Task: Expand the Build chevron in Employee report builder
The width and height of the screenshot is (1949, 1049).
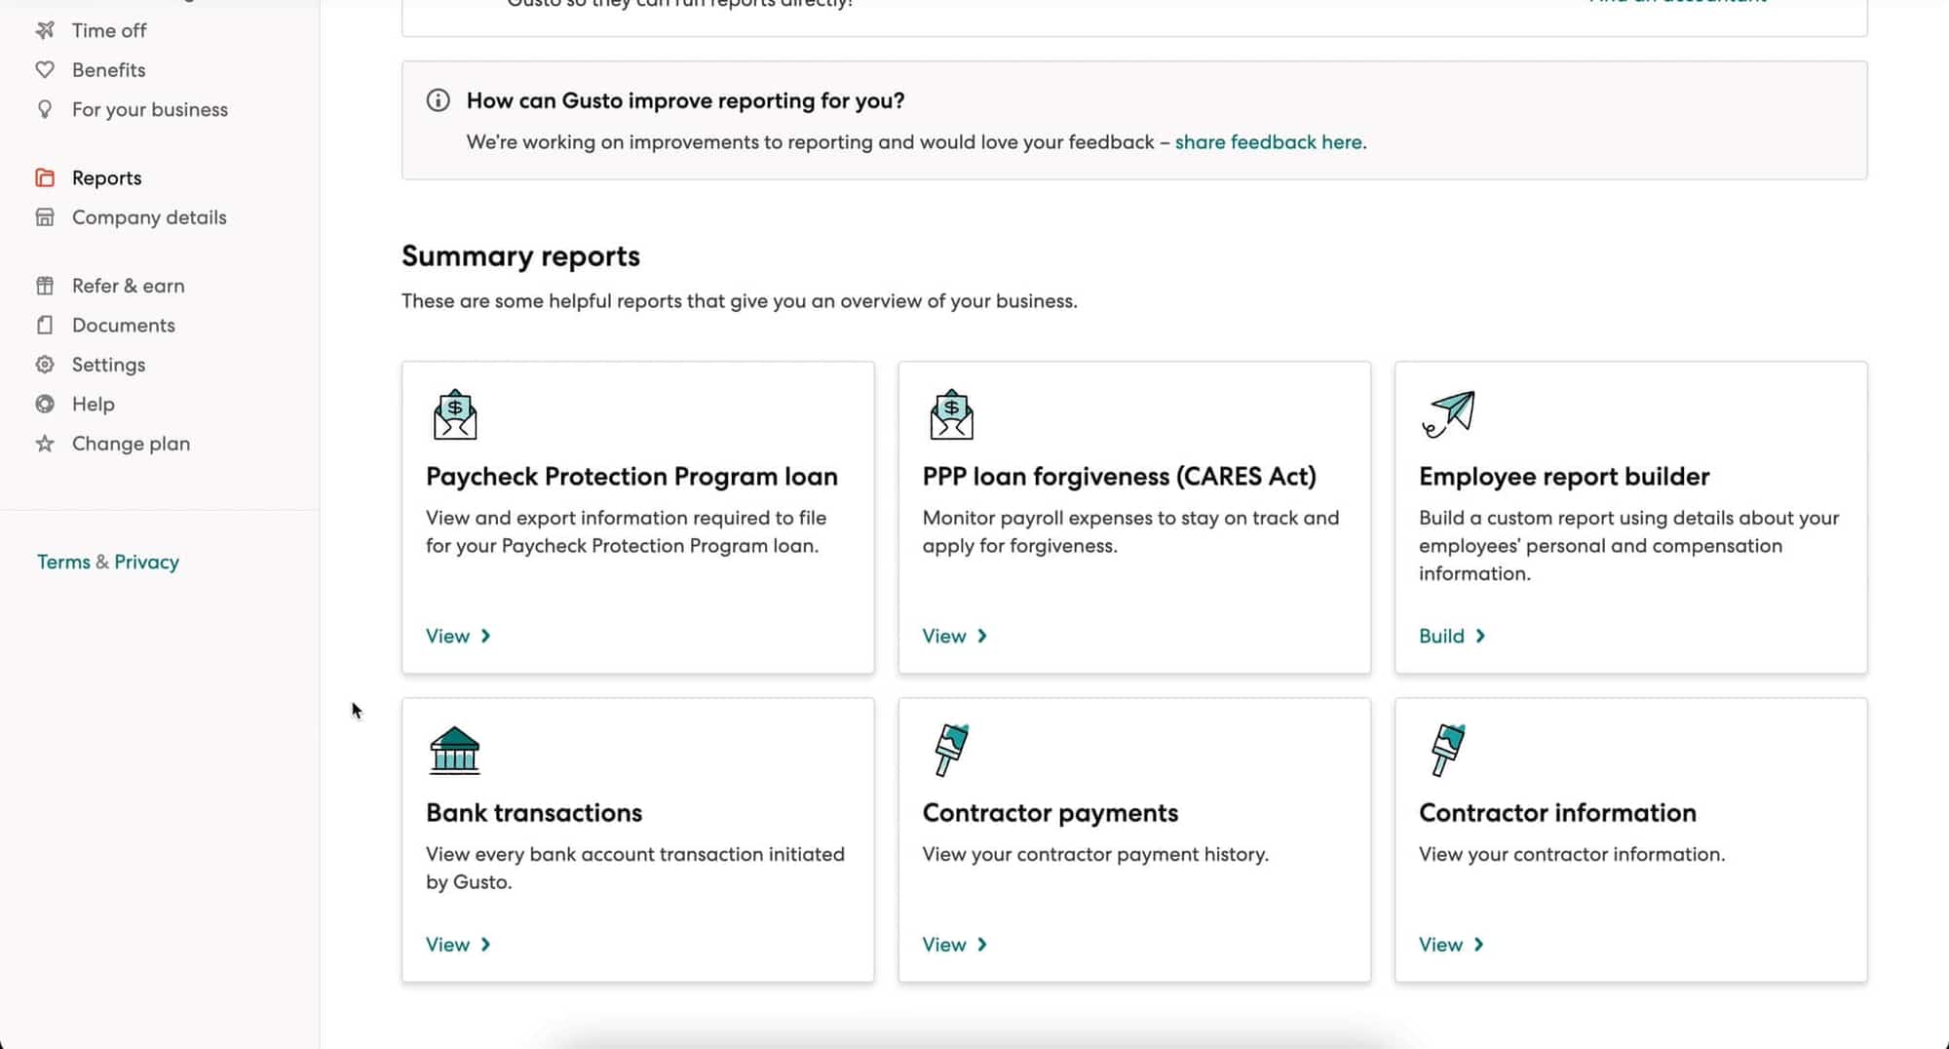Action: (x=1480, y=636)
